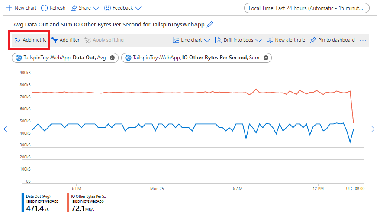Click the Pin to dashboard pin icon
Viewport: 380px width, 219px height.
313,40
